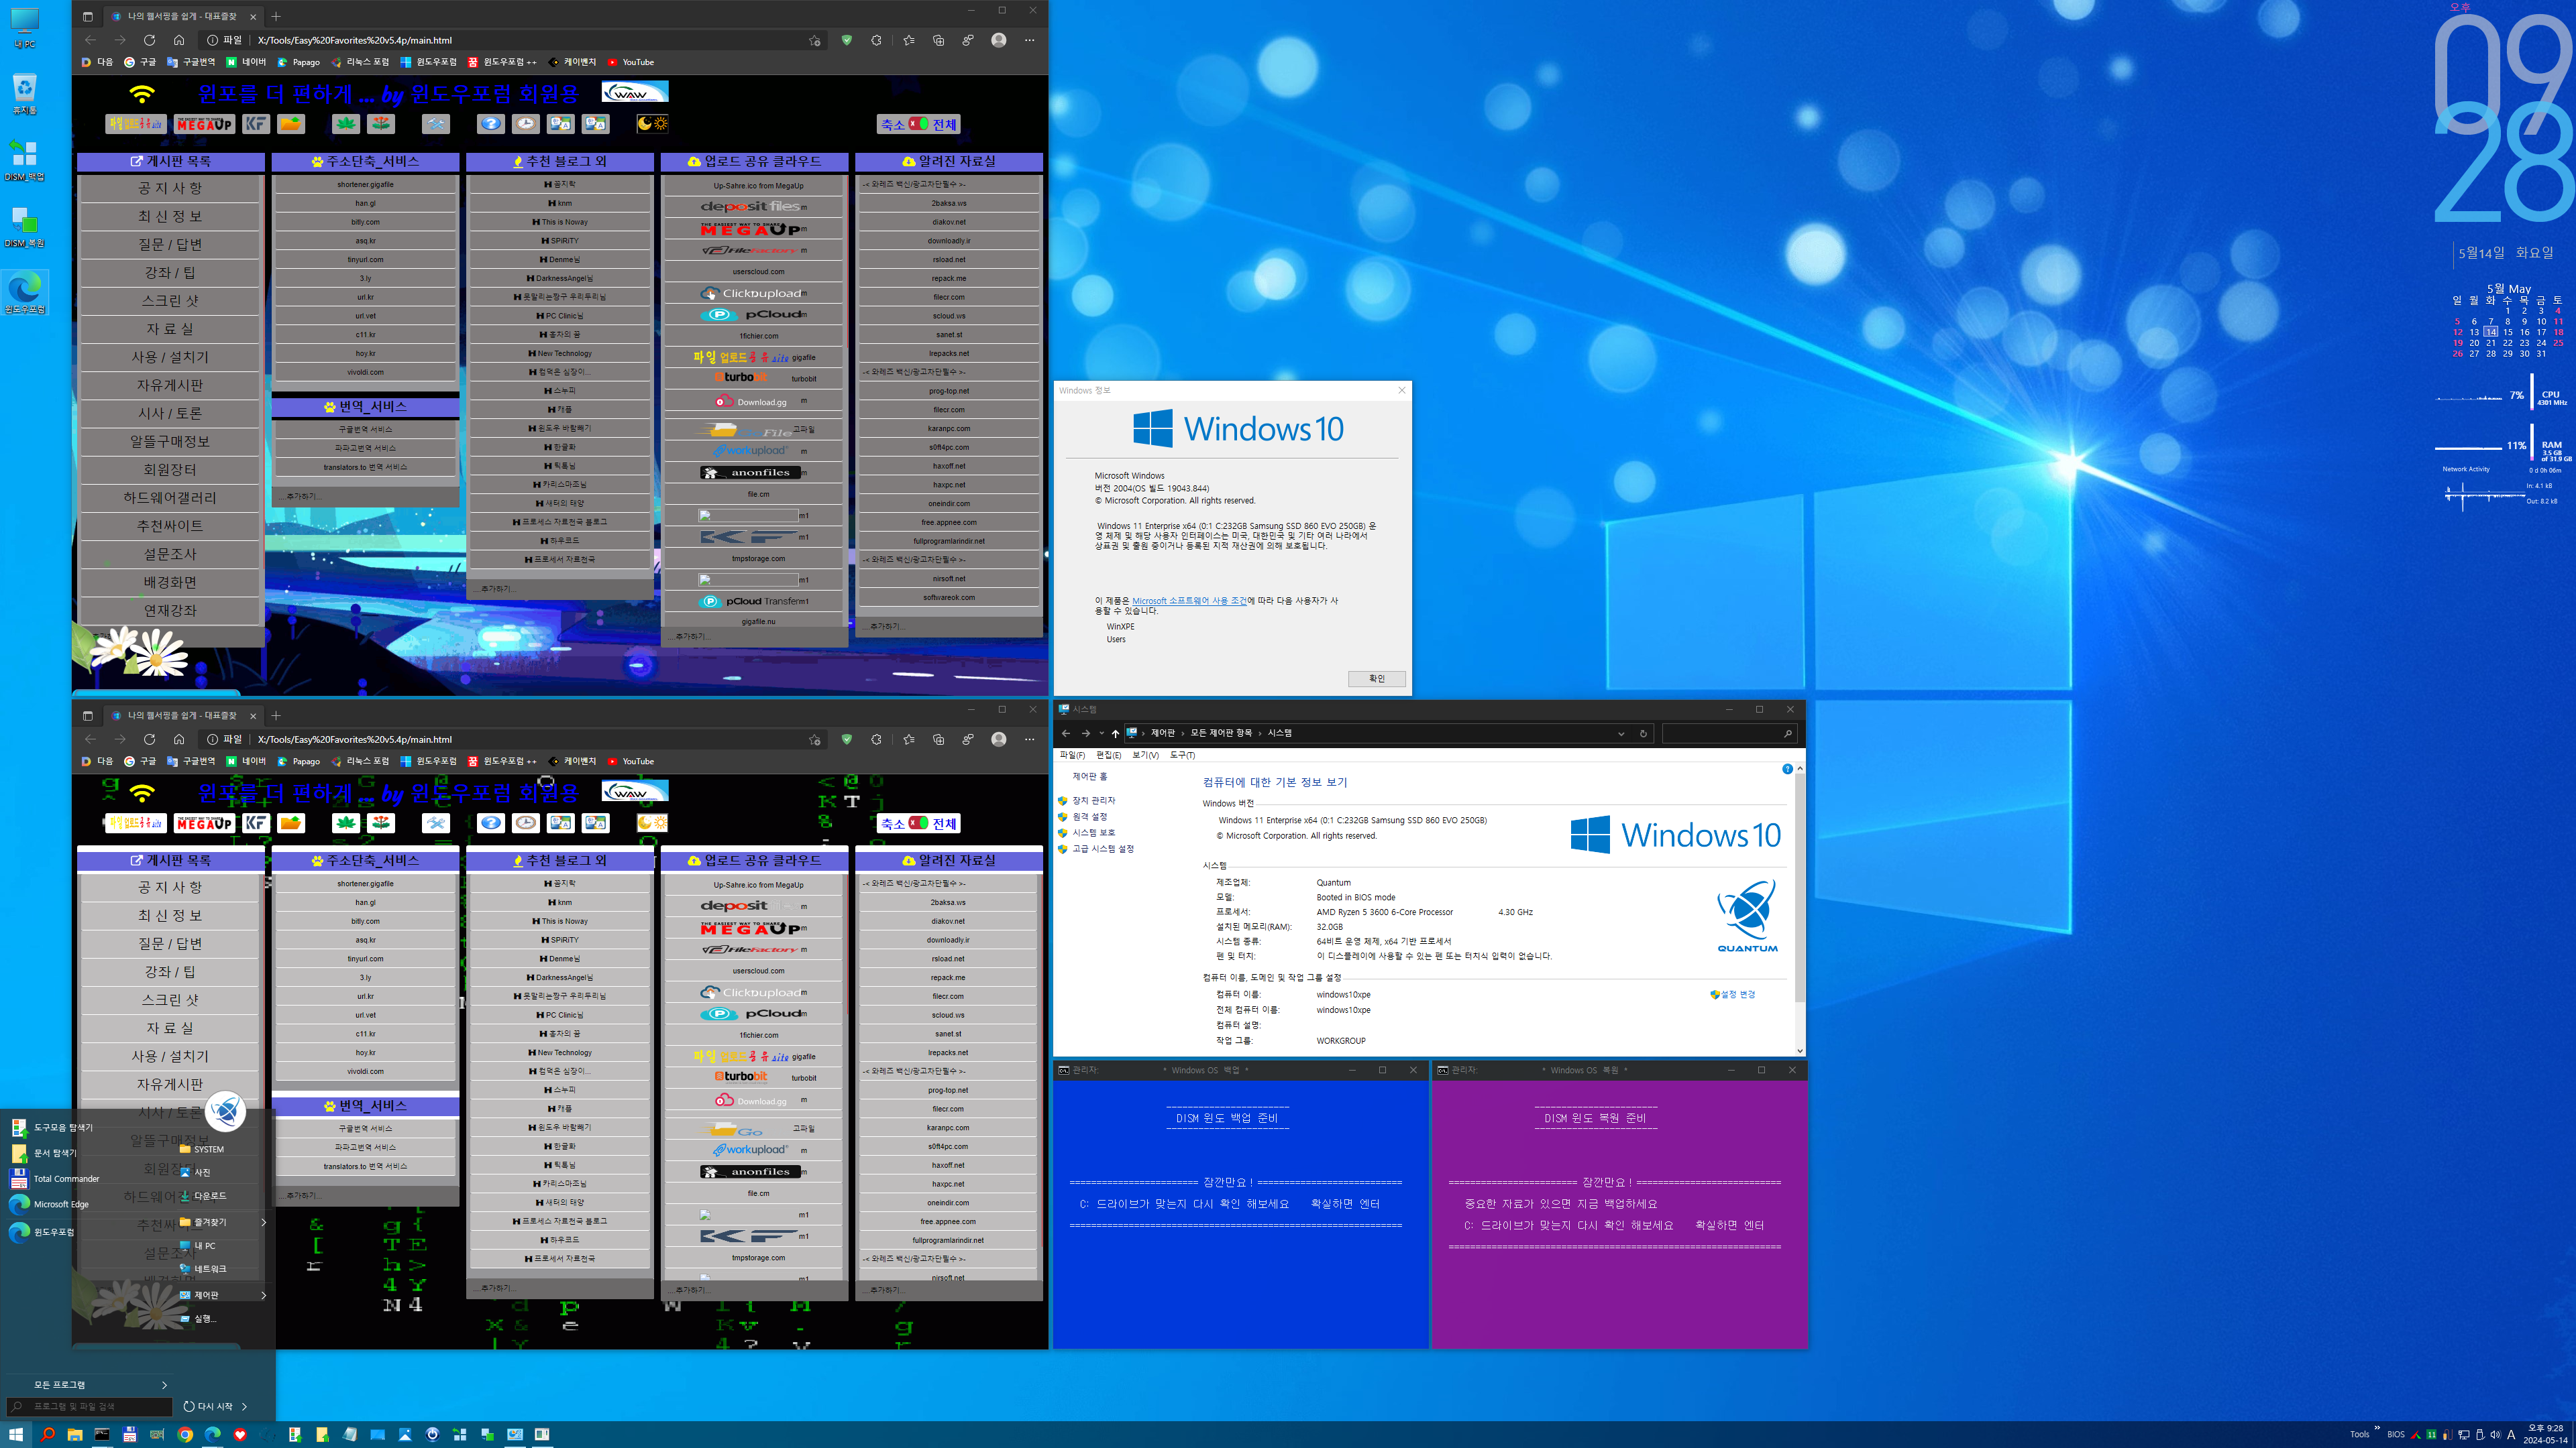
Task: Expand the tray overflow chevron next to Tools
Action: [x=2377, y=1428]
